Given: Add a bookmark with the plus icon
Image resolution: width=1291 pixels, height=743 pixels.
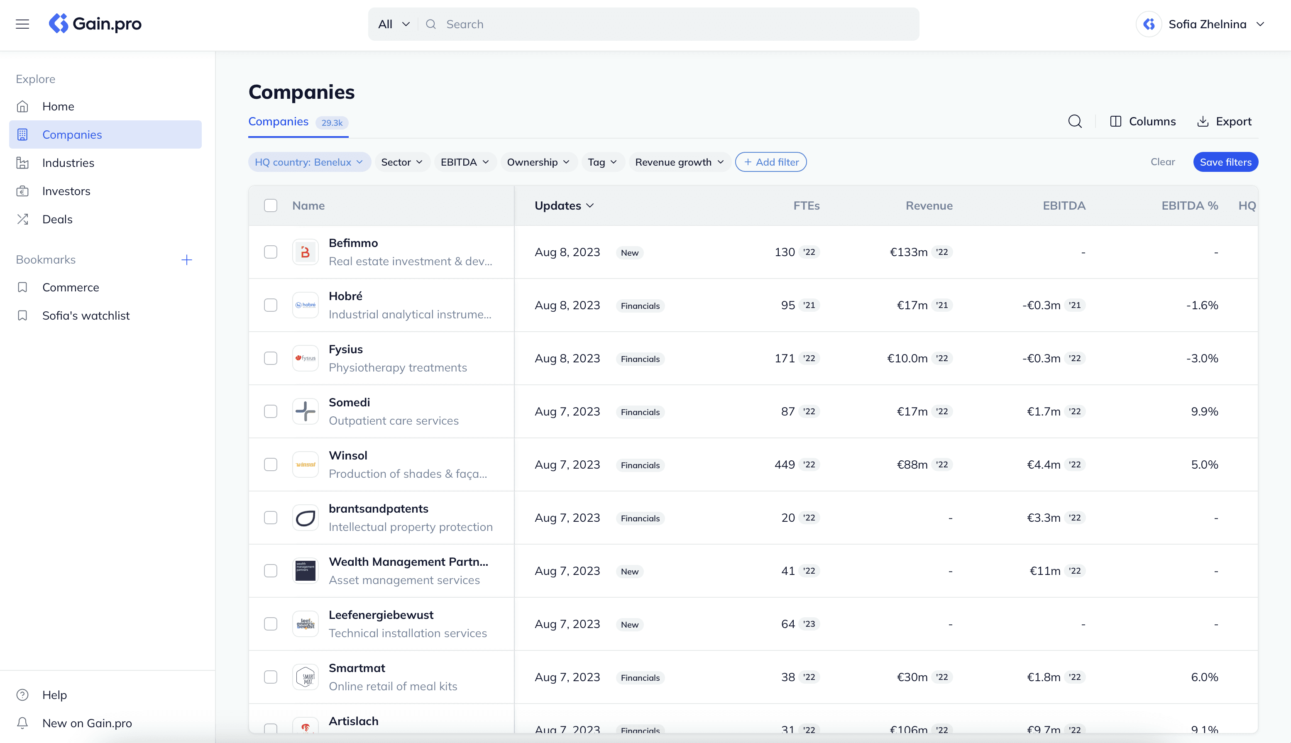Looking at the screenshot, I should coord(187,260).
